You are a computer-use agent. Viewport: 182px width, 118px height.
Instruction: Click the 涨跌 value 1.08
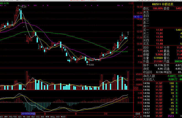click(x=160, y=51)
